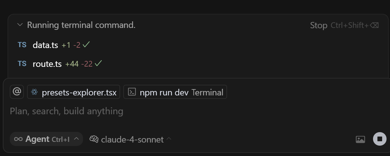This screenshot has height=156, width=390.
Task: Select the presets-explorer.tsx context chip
Action: pyautogui.click(x=74, y=92)
